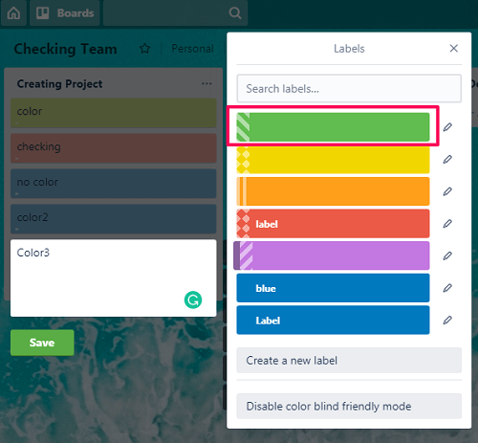Edit the yellow label with pencil icon

(447, 159)
